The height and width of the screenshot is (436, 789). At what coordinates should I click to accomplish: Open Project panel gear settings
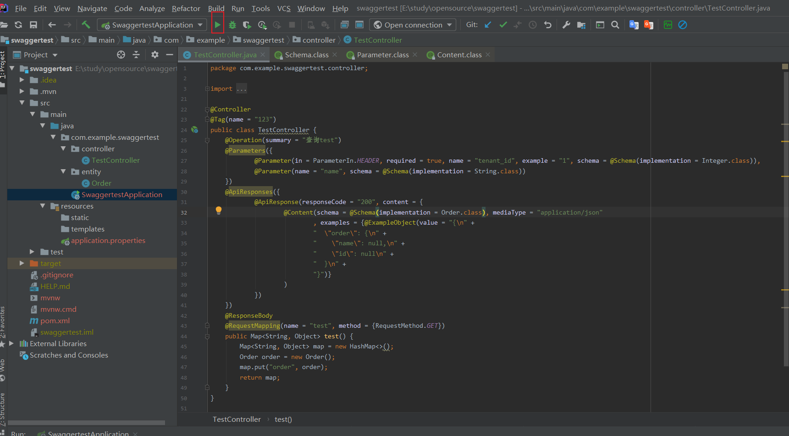click(155, 55)
